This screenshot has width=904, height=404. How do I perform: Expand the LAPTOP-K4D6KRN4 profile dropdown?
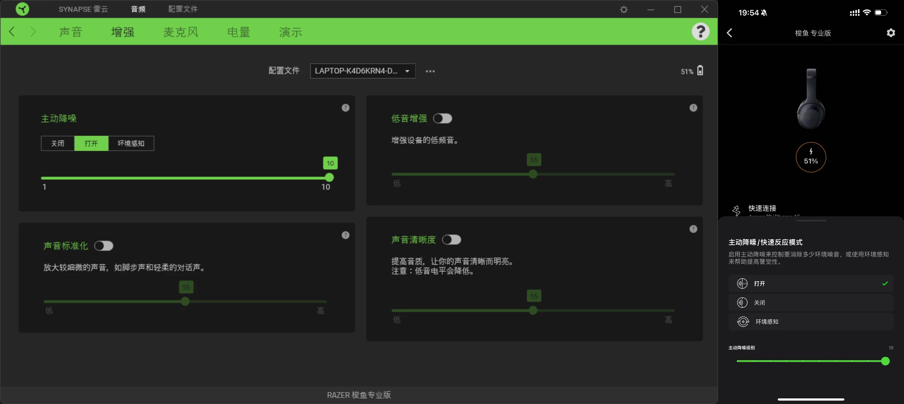(x=362, y=71)
